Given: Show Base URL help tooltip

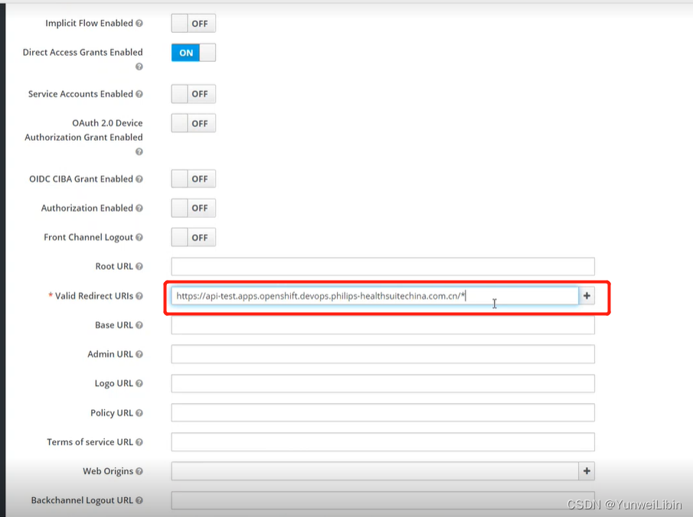Looking at the screenshot, I should coord(139,325).
